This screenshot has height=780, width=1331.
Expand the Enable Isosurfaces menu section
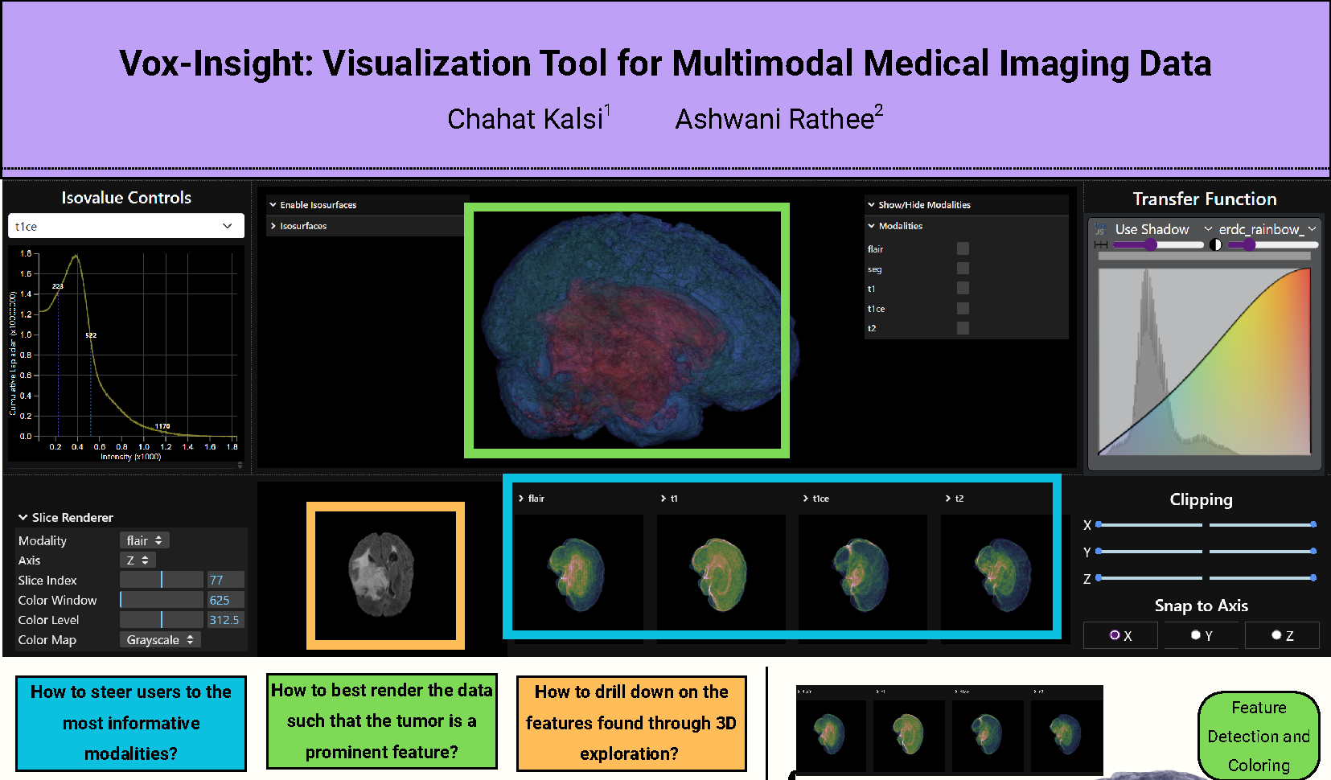[x=273, y=205]
